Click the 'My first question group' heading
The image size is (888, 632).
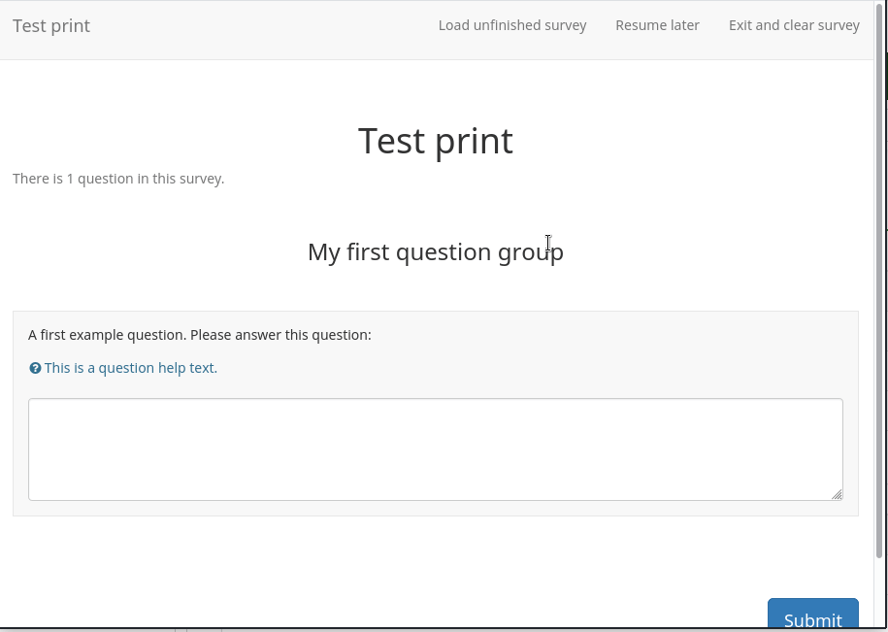[435, 252]
